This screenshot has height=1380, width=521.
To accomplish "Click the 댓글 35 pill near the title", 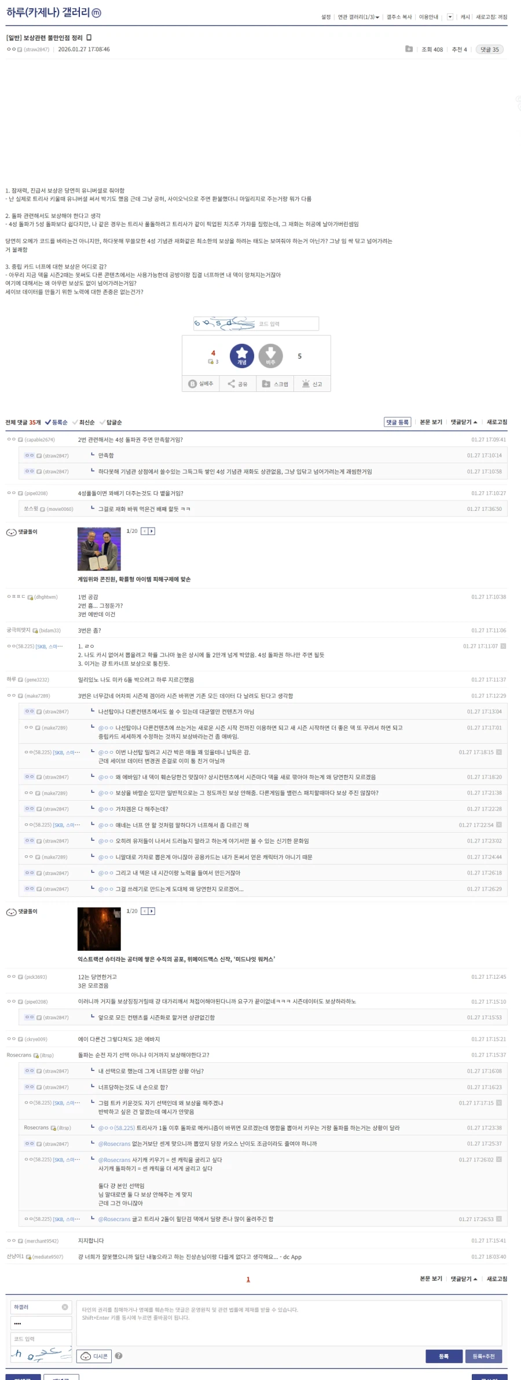I will [490, 49].
